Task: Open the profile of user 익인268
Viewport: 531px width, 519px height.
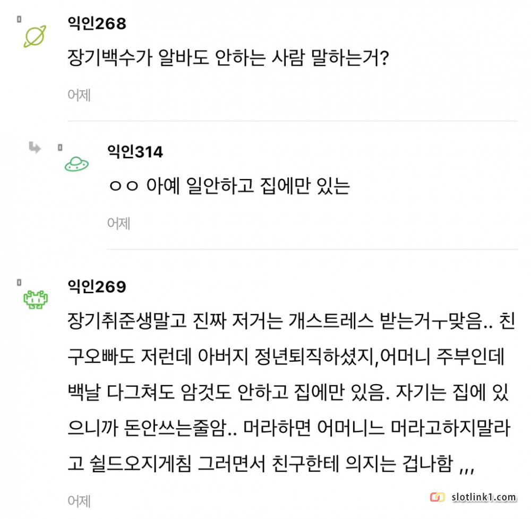Action: (x=97, y=23)
